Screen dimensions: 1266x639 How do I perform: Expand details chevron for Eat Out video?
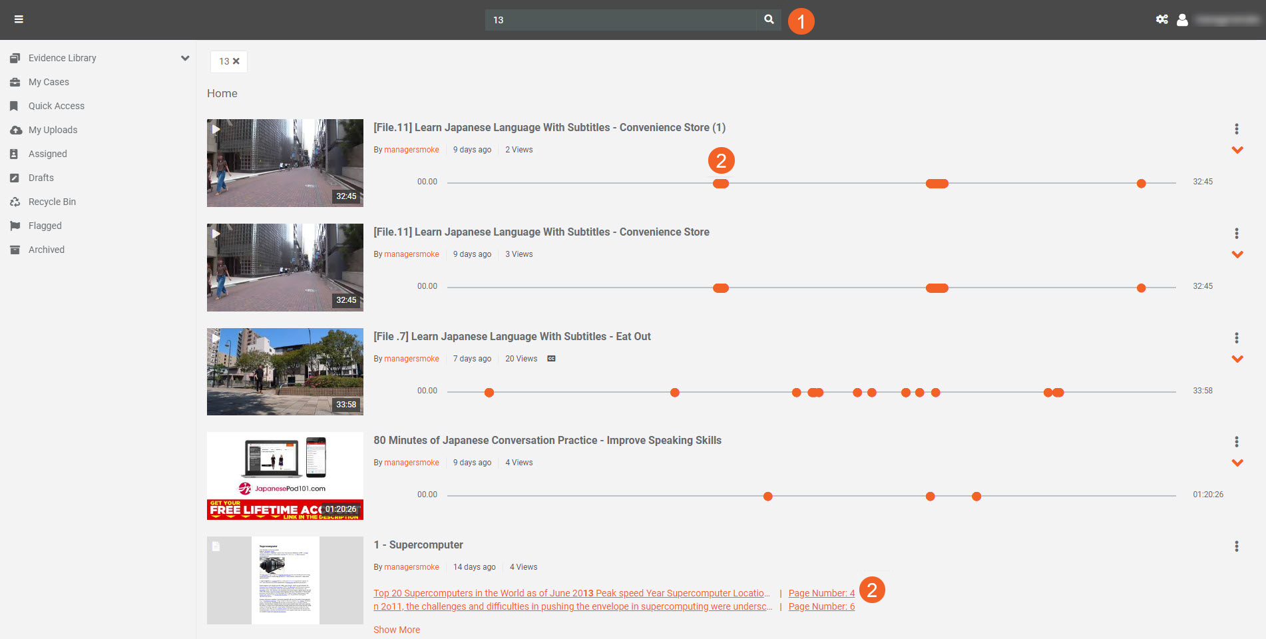pos(1237,359)
